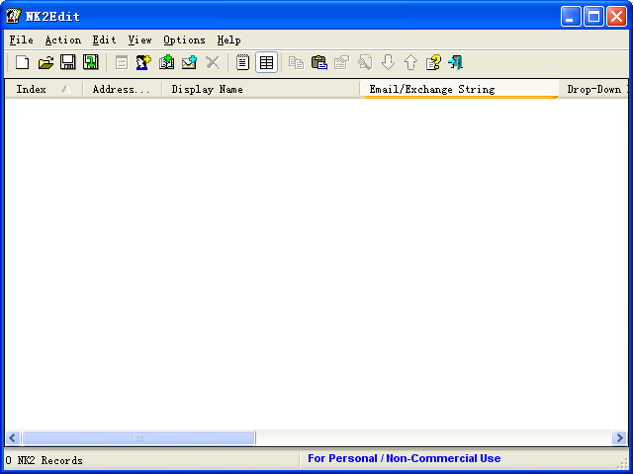Image resolution: width=633 pixels, height=474 pixels.
Task: Click the horizontal scrollbar thumb
Action: click(138, 437)
